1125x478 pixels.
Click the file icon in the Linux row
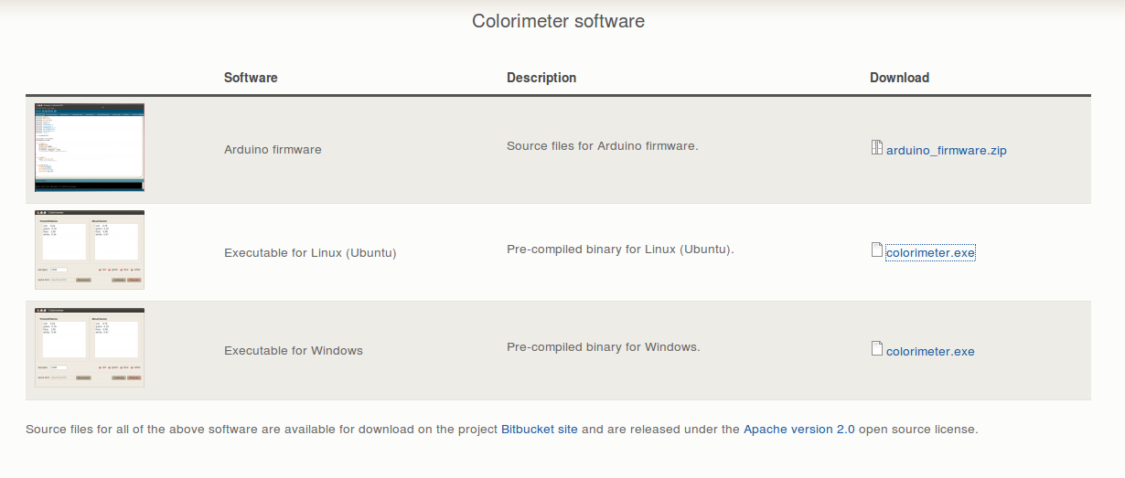coord(877,250)
